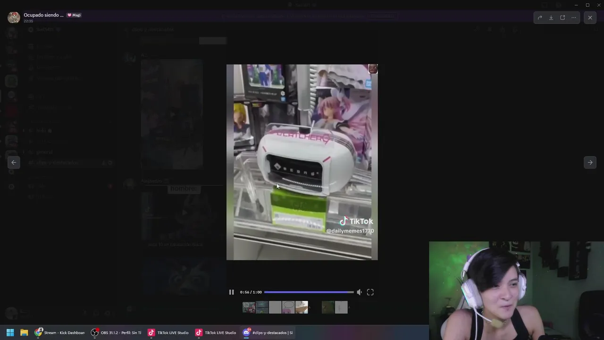Select the second thumbnail in the carousel
This screenshot has height=340, width=604.
pos(262,307)
